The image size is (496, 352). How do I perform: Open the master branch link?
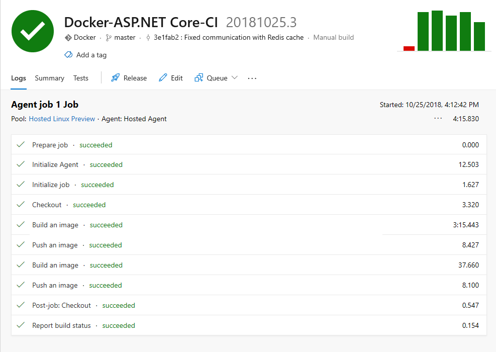click(125, 38)
